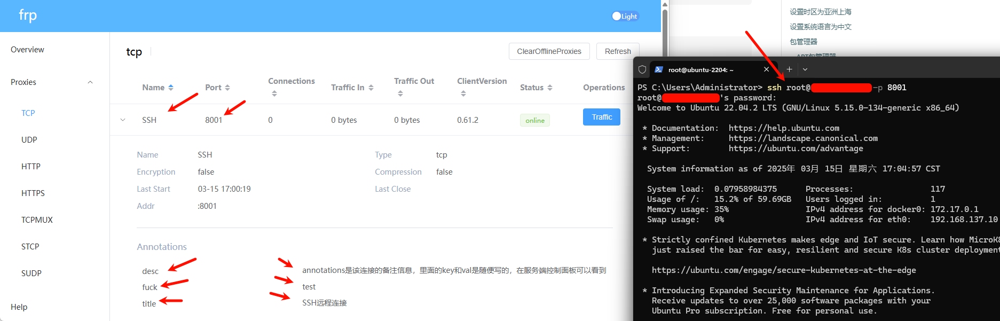Collapse the Proxies sidebar menu

90,82
